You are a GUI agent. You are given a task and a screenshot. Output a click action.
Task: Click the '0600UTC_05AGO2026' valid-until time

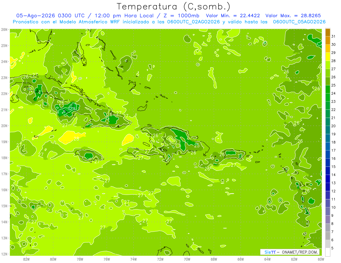[x=299, y=22]
